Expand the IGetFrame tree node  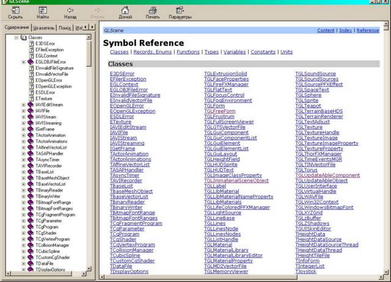pos(23,129)
